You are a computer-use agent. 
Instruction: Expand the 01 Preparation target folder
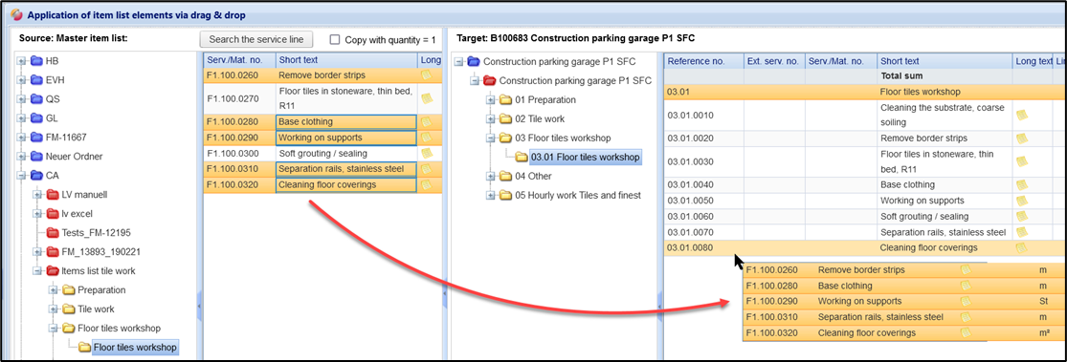coord(491,100)
